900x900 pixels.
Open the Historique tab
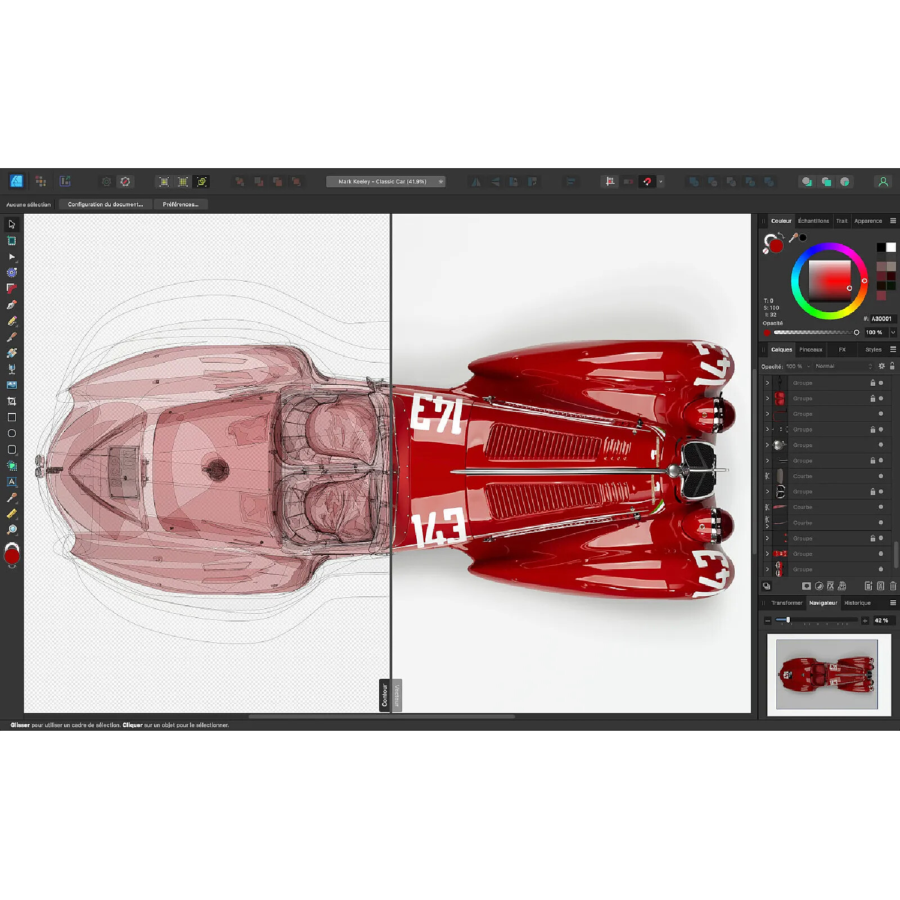tap(857, 603)
